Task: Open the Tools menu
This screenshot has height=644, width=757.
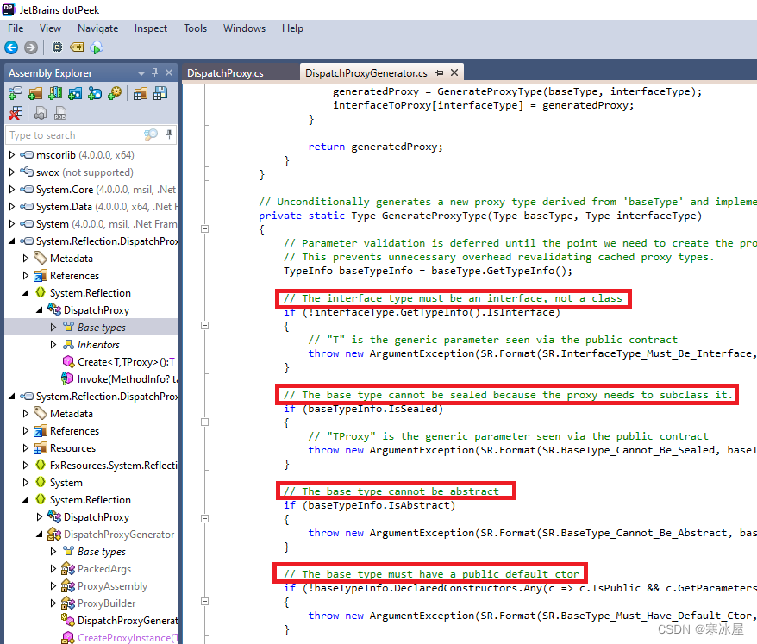Action: click(195, 28)
